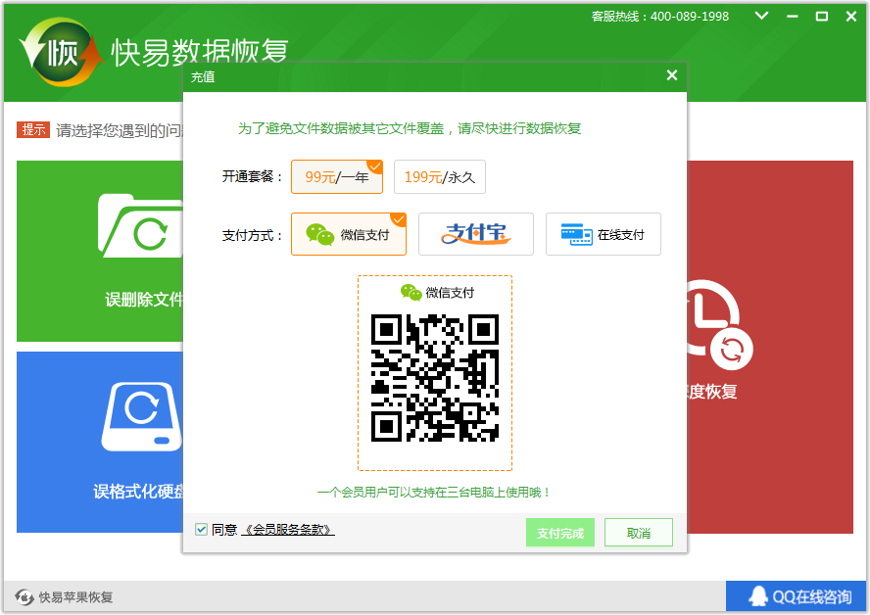Maximize the 快易数据恢复 main window
Screen dimensions: 870x615
coord(822,17)
